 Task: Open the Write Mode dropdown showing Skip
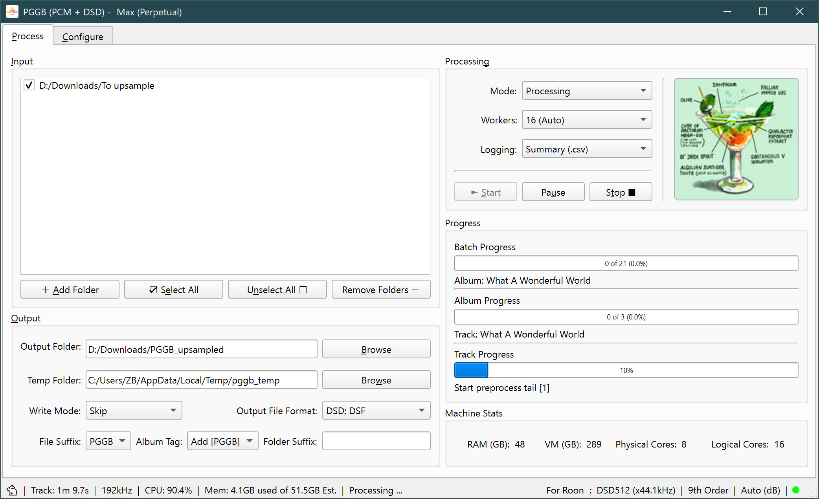click(x=134, y=410)
